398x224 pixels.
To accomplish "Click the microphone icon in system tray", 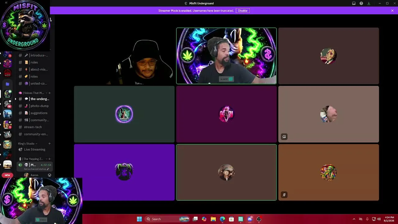I will tap(367, 219).
